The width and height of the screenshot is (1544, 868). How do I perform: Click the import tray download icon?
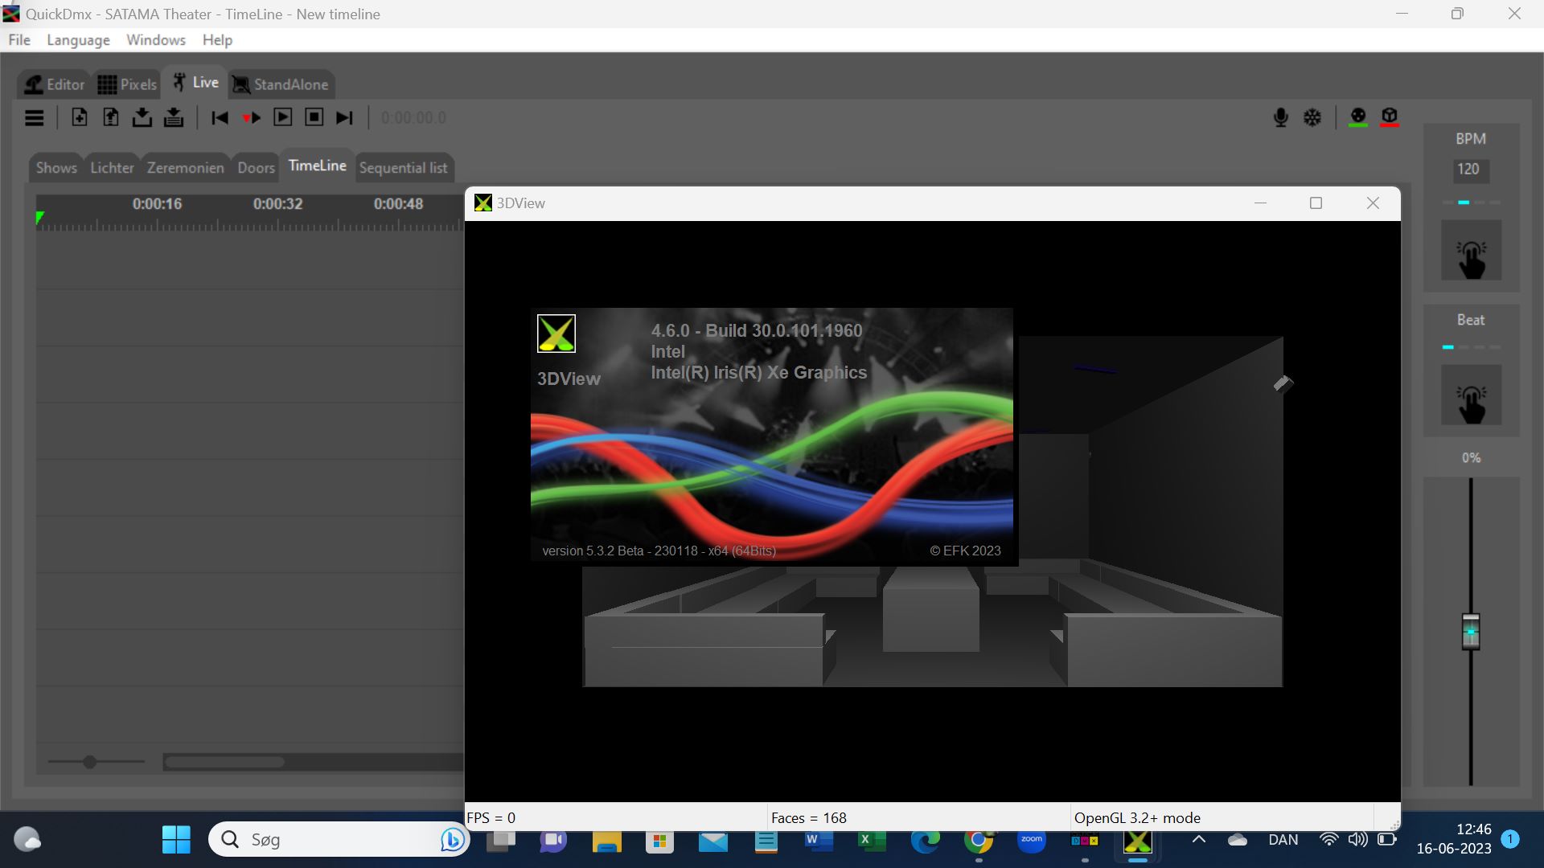pyautogui.click(x=142, y=117)
